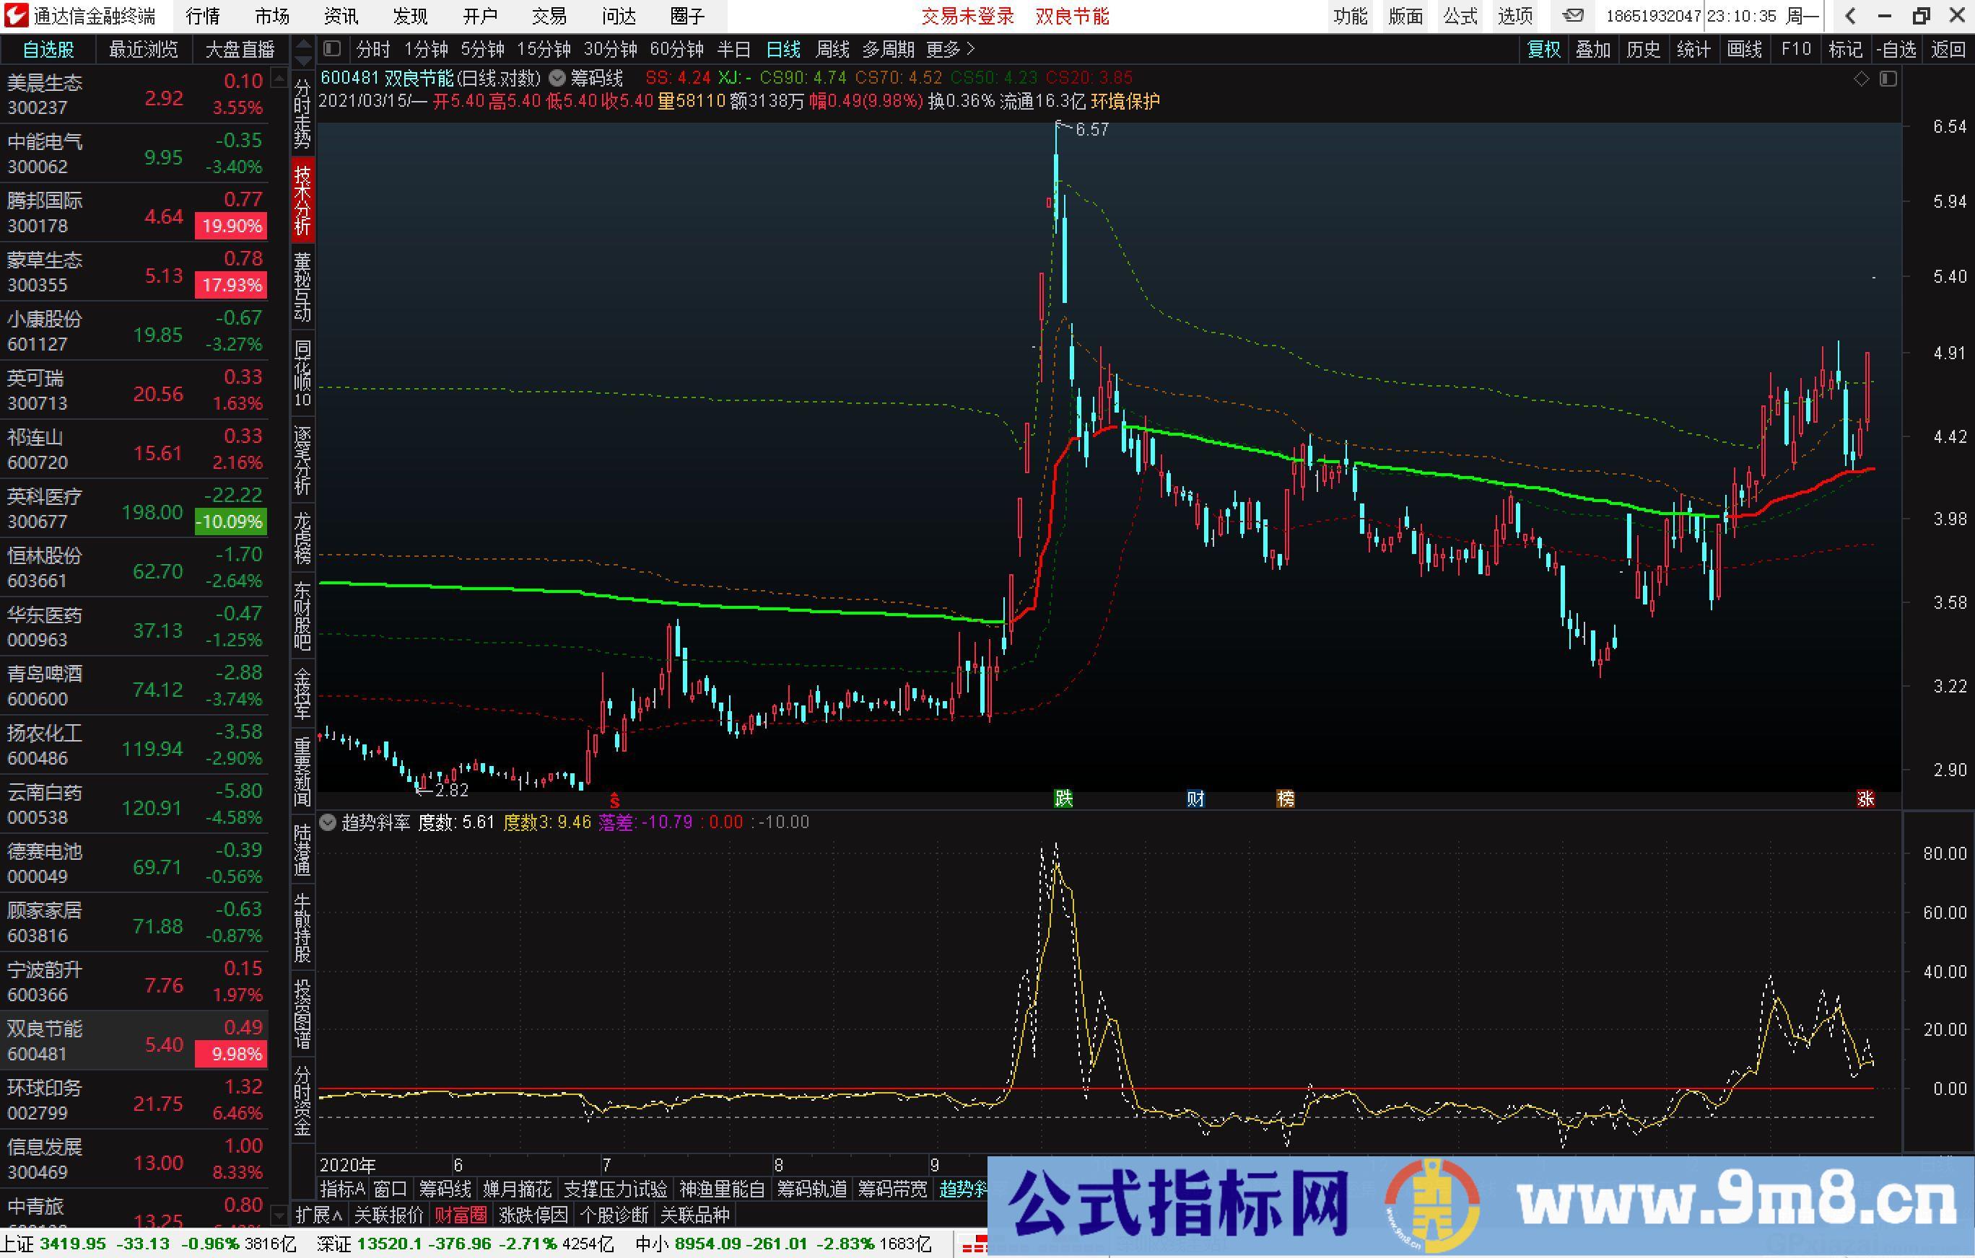The image size is (1975, 1258).
Task: Expand the 扩展 bottom panel
Action: (318, 1215)
